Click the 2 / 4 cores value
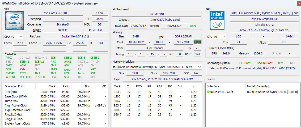301x128 pixels. click(20, 43)
